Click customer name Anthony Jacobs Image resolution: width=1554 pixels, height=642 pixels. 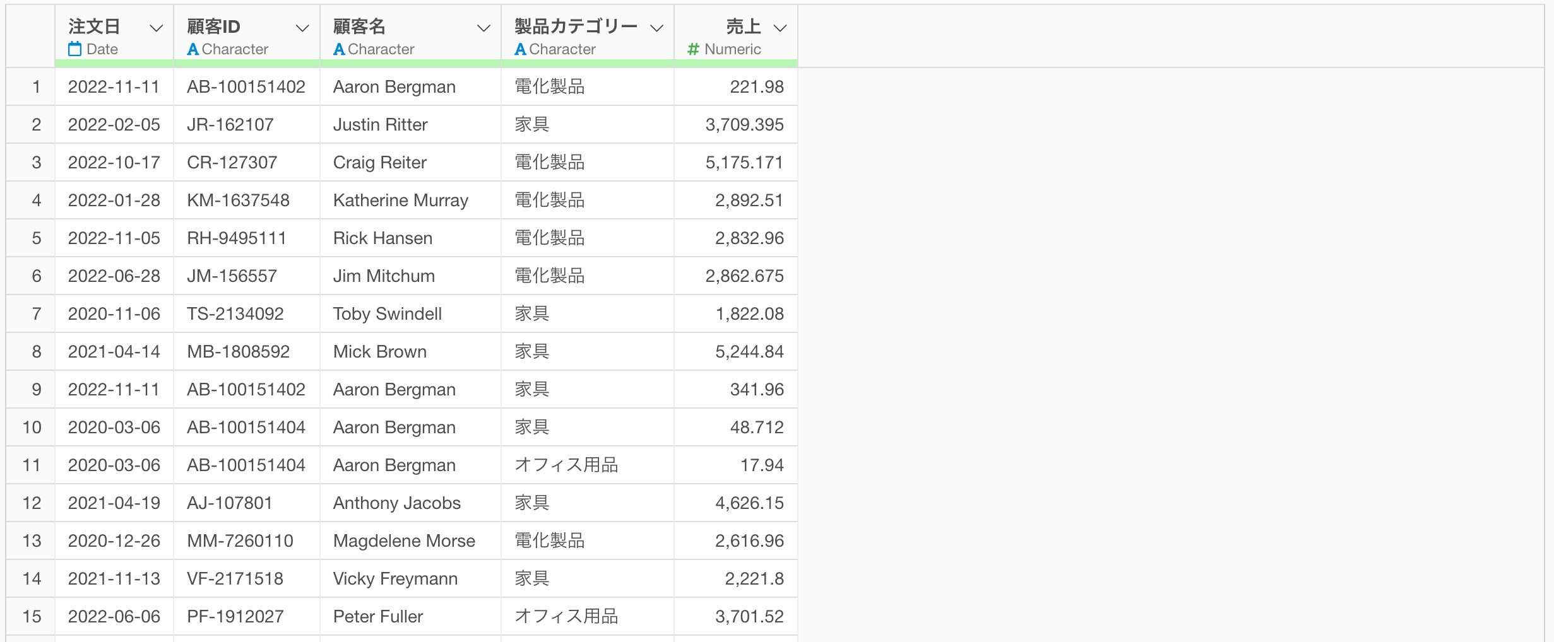397,503
